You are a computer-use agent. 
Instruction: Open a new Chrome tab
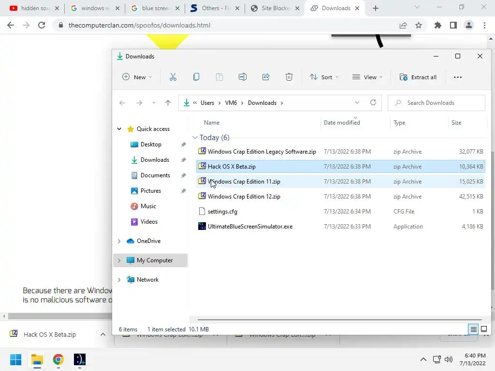[x=375, y=8]
